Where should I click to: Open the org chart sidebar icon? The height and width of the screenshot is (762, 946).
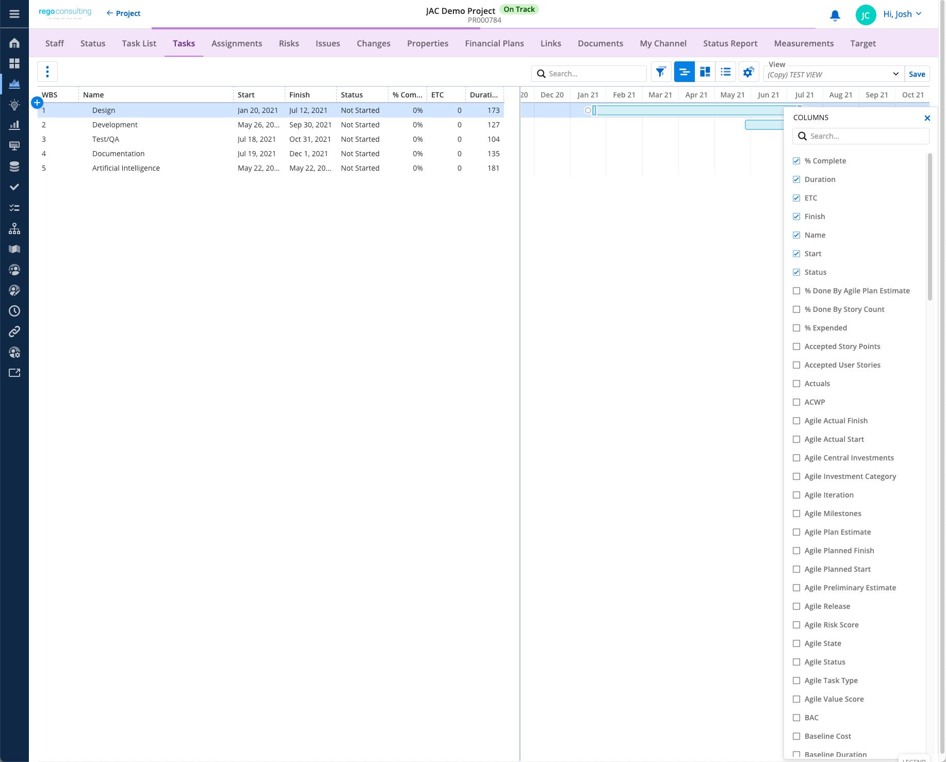[14, 228]
